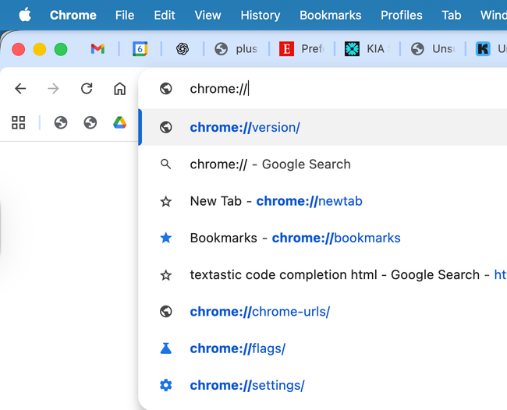Click the Reload page icon
507x410 pixels.
point(87,89)
